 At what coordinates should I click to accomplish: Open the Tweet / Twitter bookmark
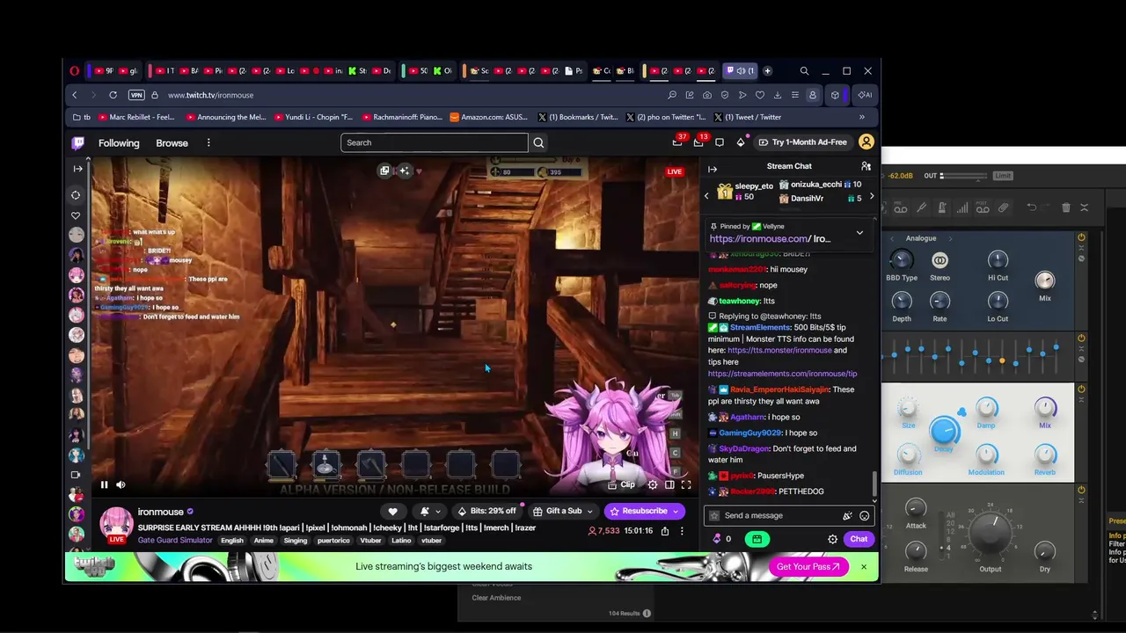pyautogui.click(x=747, y=117)
